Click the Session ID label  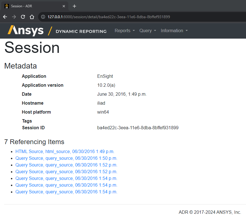point(33,128)
